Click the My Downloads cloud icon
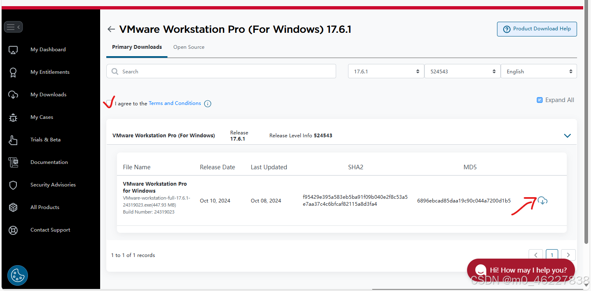This screenshot has width=591, height=291. [13, 95]
